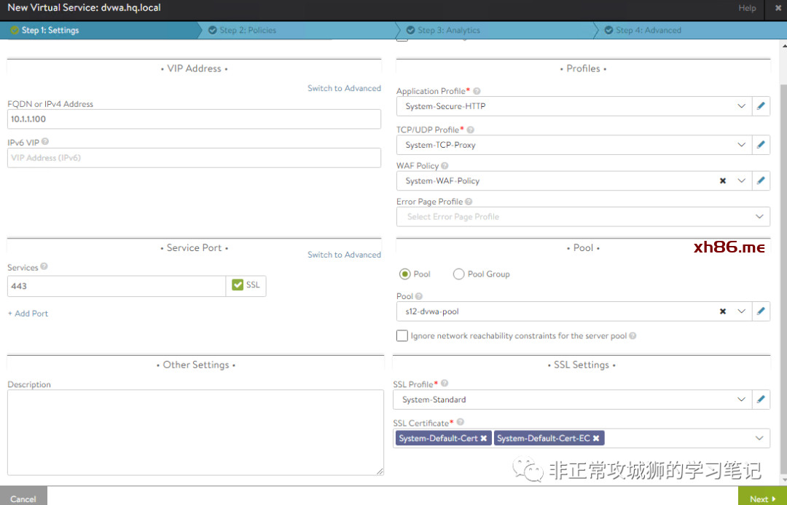Screen dimensions: 787x505
Task: Click the Add Port link
Action: (x=28, y=314)
